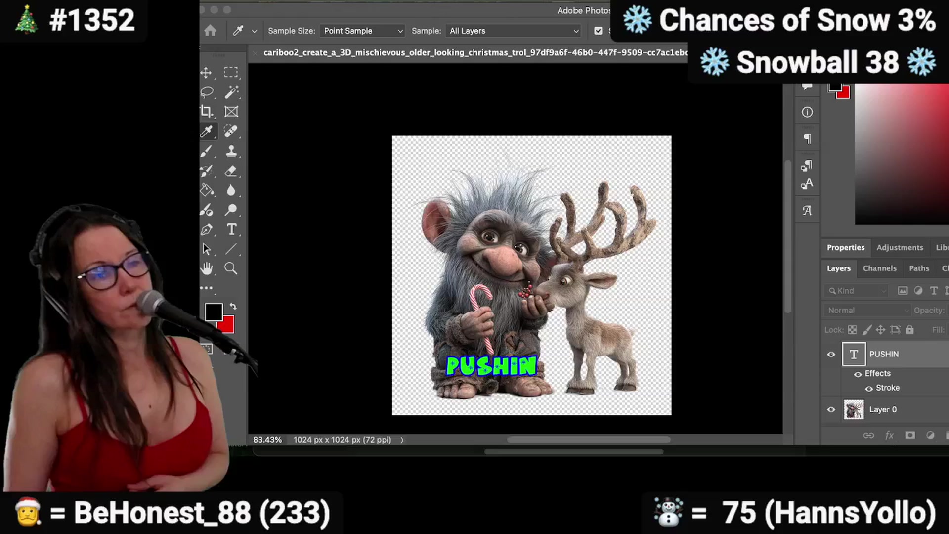This screenshot has width=949, height=534.
Task: Toggle lock all padlock icon
Action: (x=910, y=330)
